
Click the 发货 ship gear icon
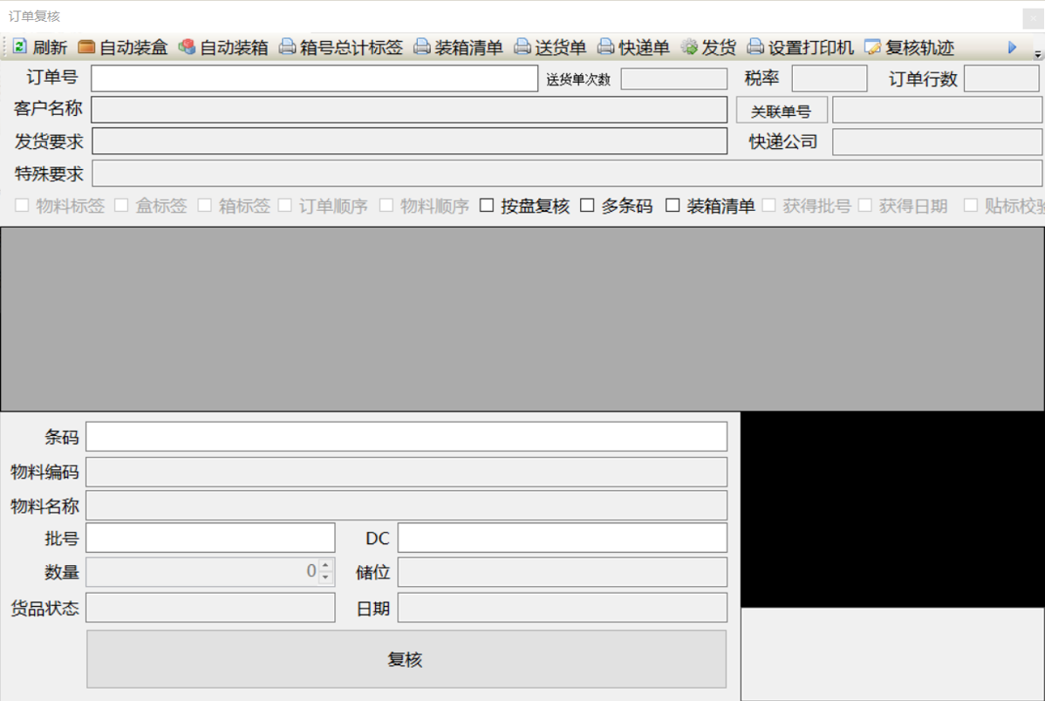(690, 47)
